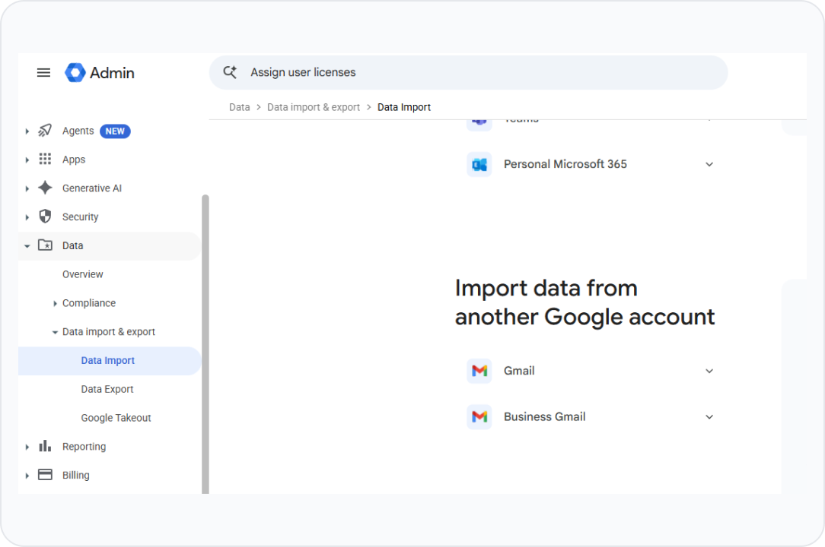
Task: Expand the Generative AI menu arrow
Action: pyautogui.click(x=27, y=188)
